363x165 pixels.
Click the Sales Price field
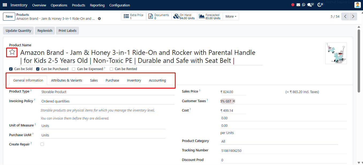[x=233, y=92]
